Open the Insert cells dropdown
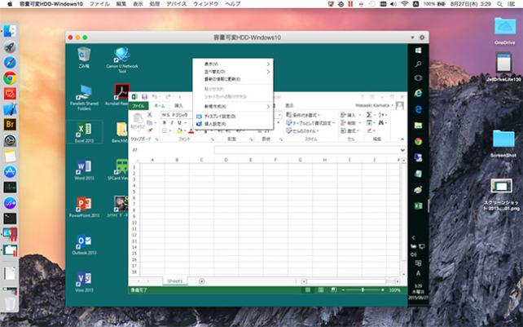The image size is (523, 327). (350, 115)
